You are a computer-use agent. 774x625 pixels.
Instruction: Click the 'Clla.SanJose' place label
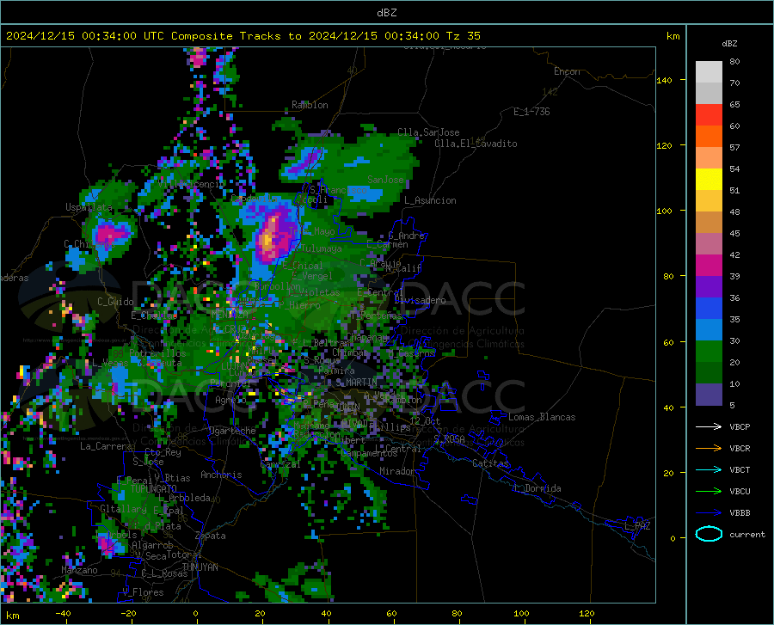pyautogui.click(x=428, y=132)
